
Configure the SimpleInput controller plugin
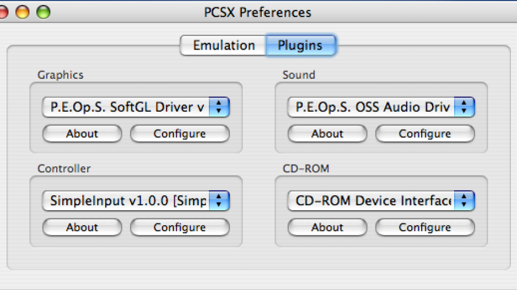(180, 227)
